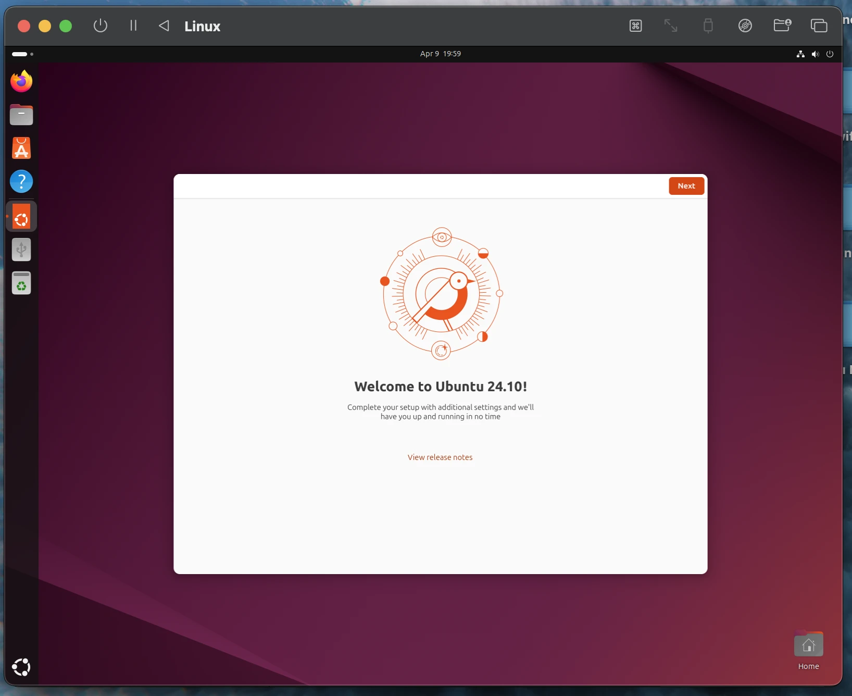Viewport: 852px width, 696px height.
Task: Open the Trash from the dock
Action: (21, 283)
